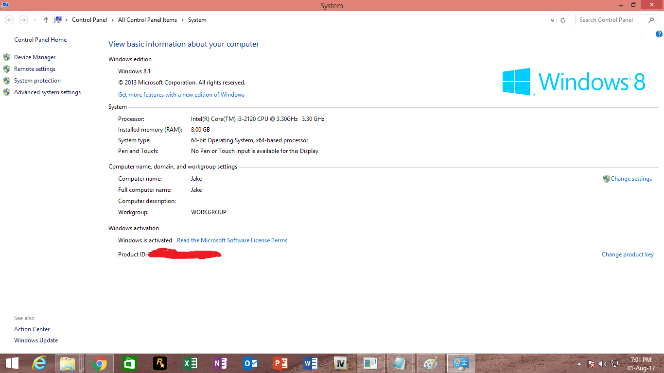This screenshot has width=664, height=373.
Task: Open the network tray icon
Action: (x=614, y=364)
